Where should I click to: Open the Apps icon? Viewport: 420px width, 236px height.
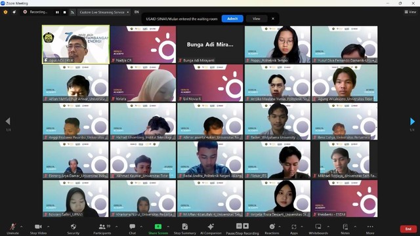point(294,227)
